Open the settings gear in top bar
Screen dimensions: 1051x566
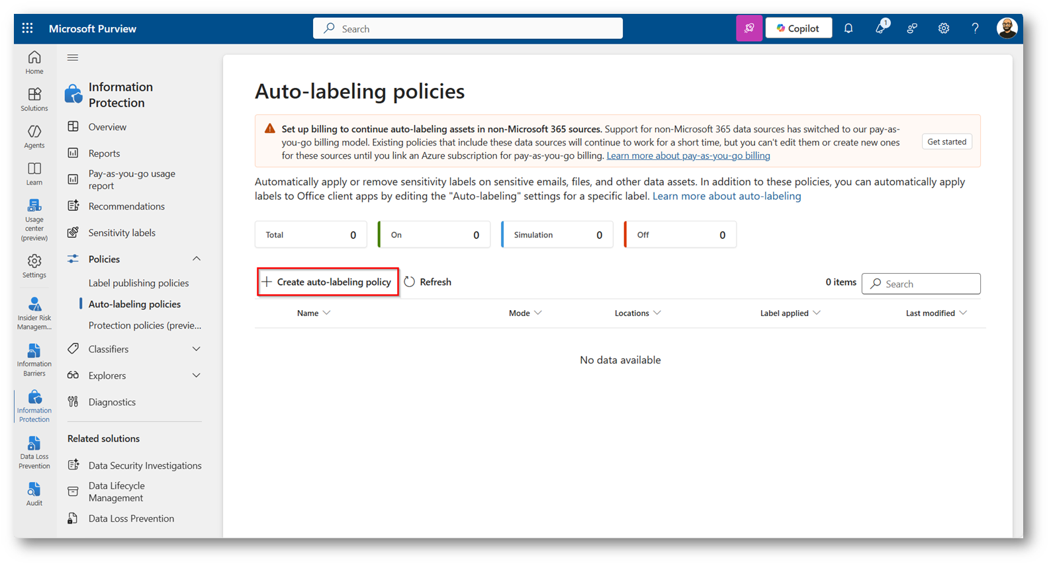point(944,28)
